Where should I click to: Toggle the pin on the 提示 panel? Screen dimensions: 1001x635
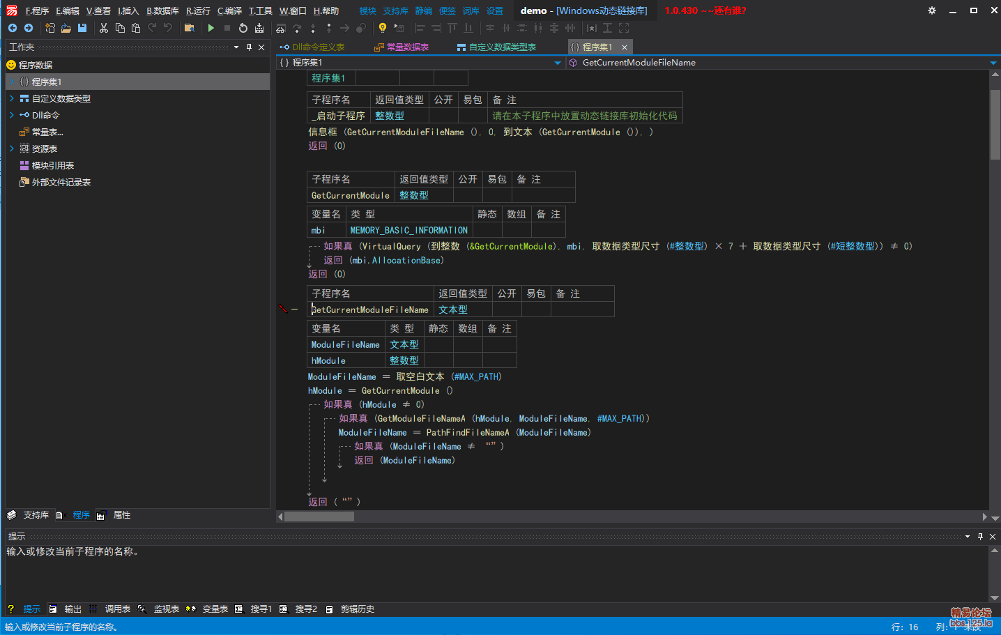tap(980, 537)
